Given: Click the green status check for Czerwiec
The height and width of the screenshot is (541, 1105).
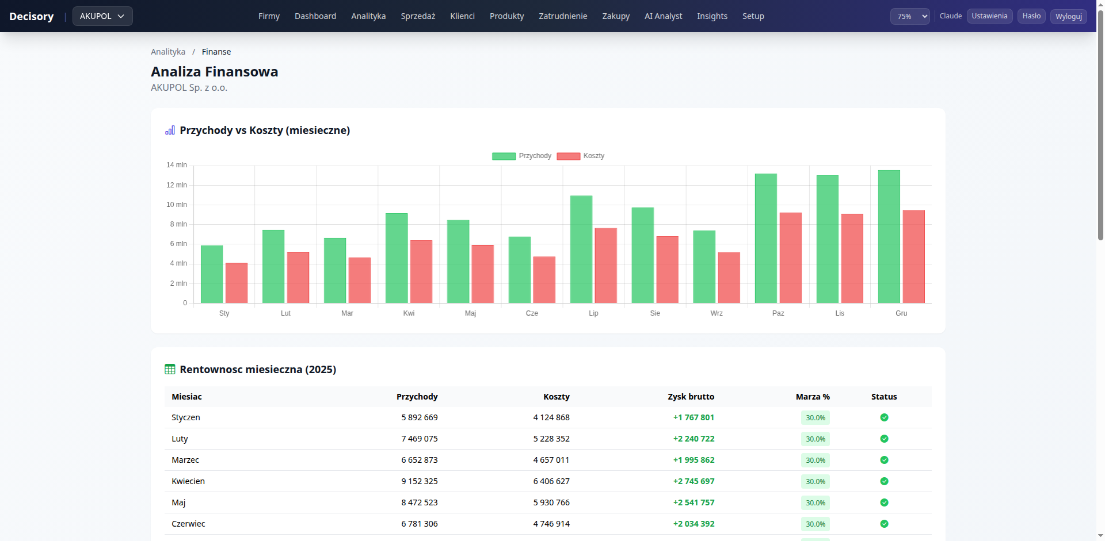Looking at the screenshot, I should click(x=884, y=524).
